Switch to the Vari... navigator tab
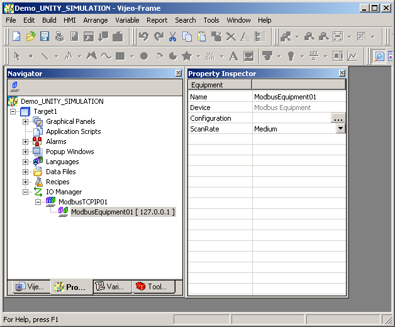 tap(112, 287)
